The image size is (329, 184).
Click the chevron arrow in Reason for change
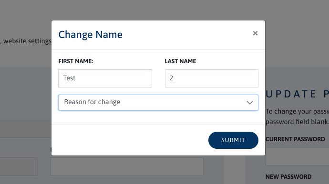tap(250, 103)
